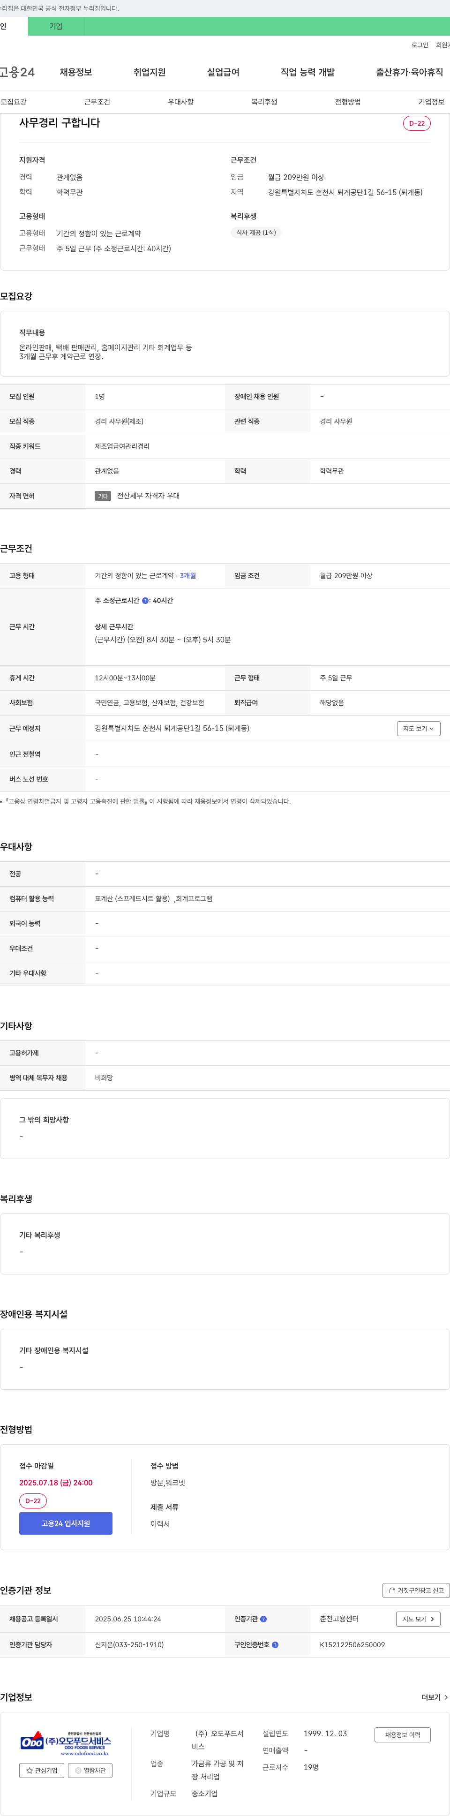
Task: Jump to 복리후생 section tab
Action: click(x=264, y=102)
